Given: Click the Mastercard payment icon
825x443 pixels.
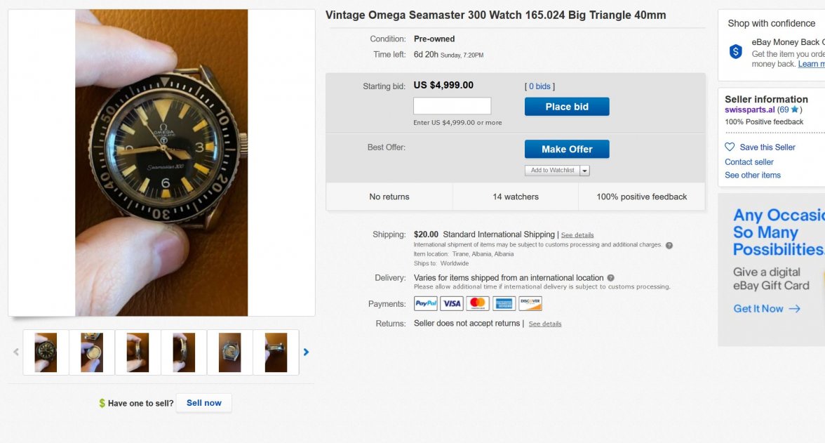Looking at the screenshot, I should [x=478, y=304].
